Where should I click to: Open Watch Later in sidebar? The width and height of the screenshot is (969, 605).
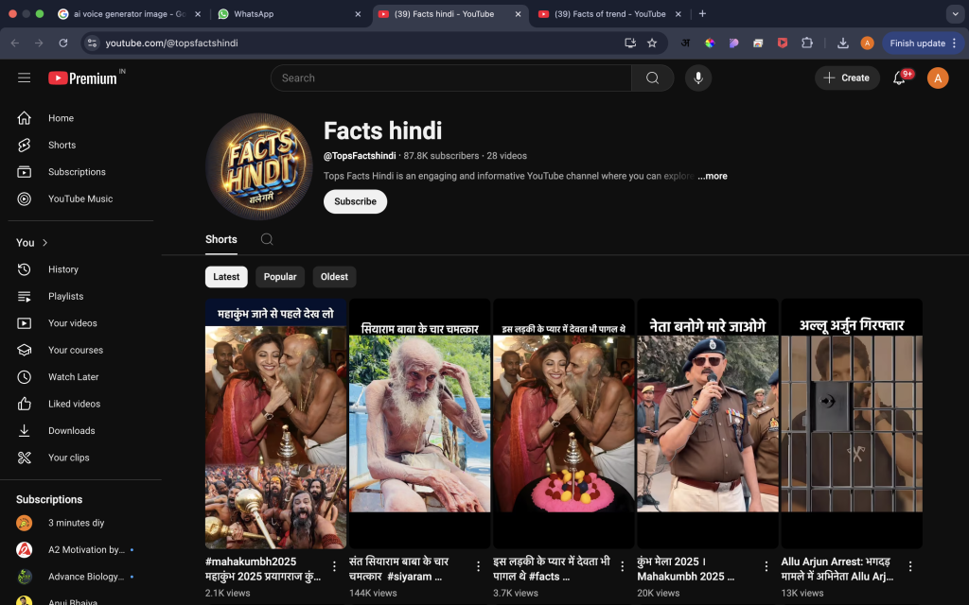click(73, 377)
